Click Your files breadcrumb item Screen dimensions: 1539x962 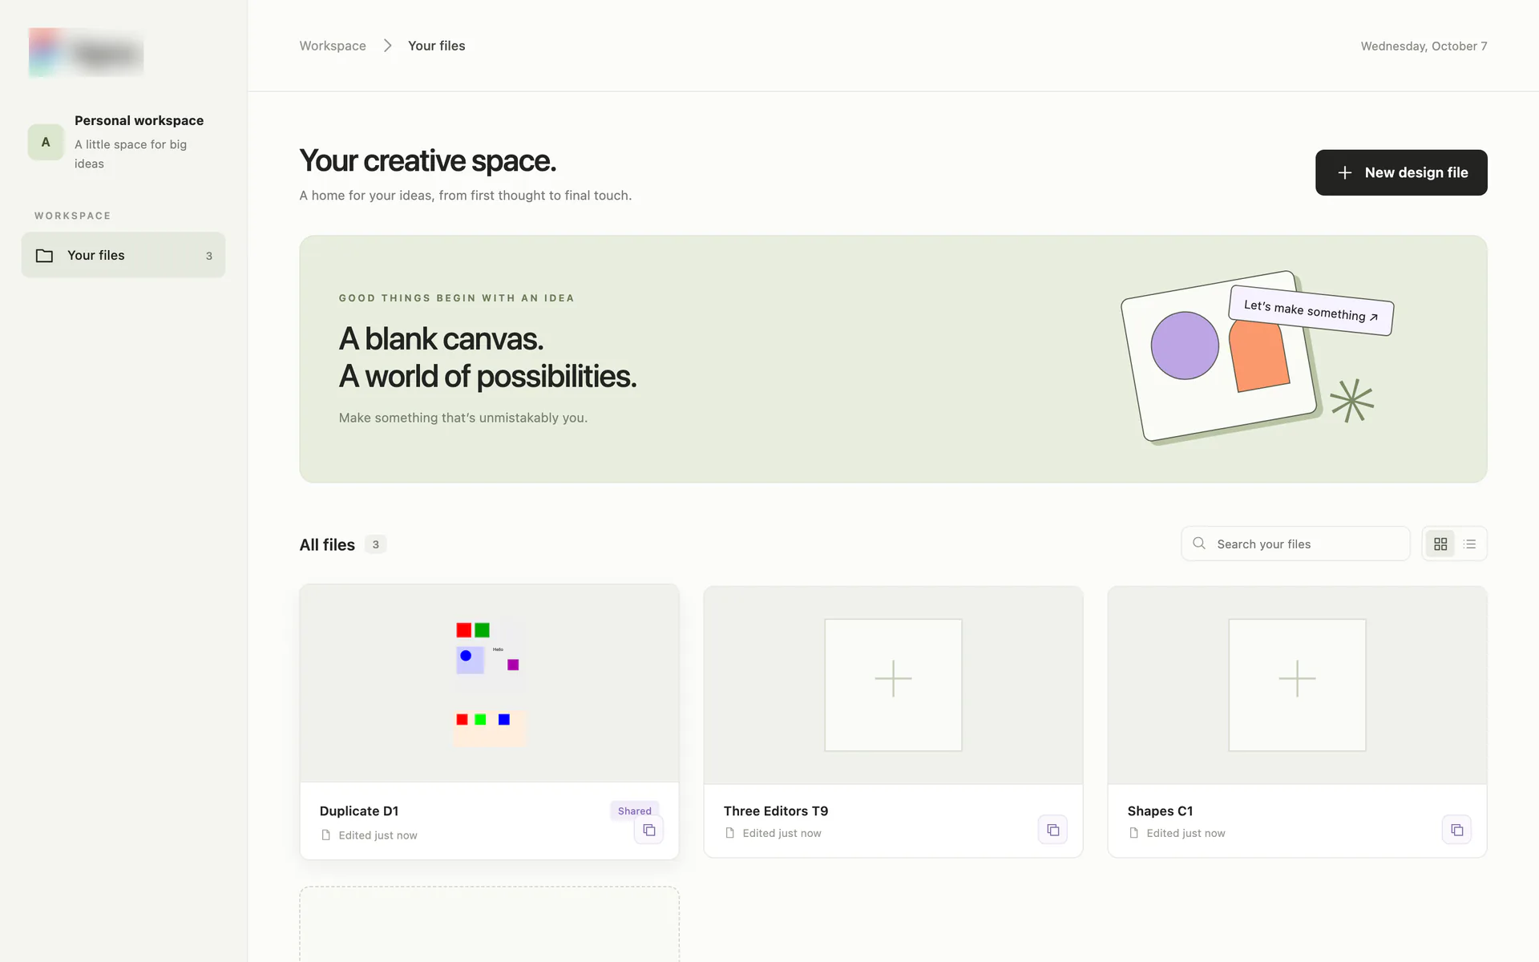pyautogui.click(x=436, y=46)
